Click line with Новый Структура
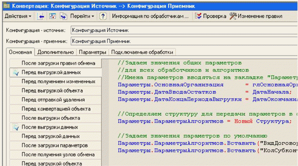 tap(205, 121)
